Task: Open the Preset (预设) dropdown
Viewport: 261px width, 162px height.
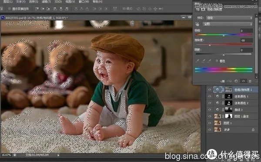Action: point(229,18)
